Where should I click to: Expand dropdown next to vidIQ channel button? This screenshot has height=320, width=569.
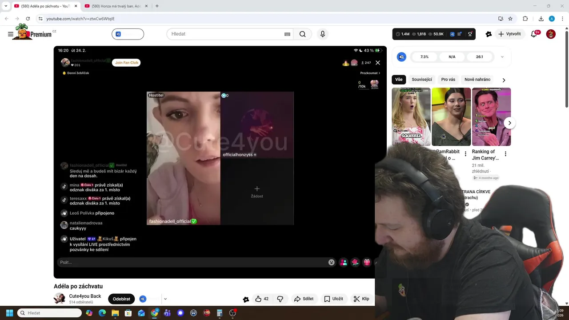[165, 299]
